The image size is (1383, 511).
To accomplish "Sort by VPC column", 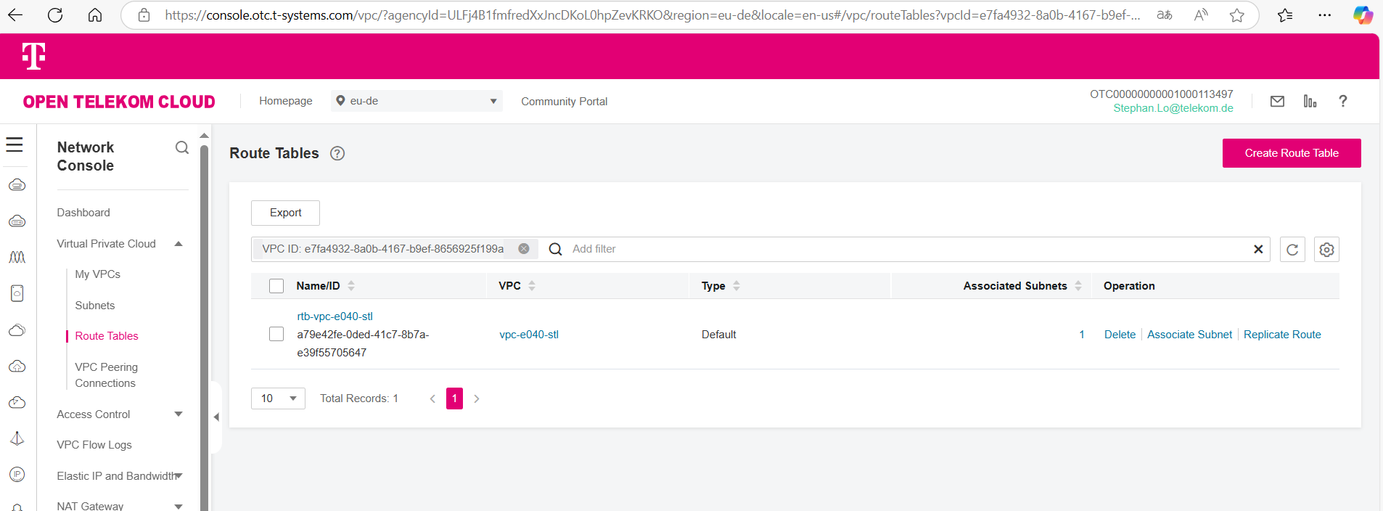I will (x=532, y=286).
